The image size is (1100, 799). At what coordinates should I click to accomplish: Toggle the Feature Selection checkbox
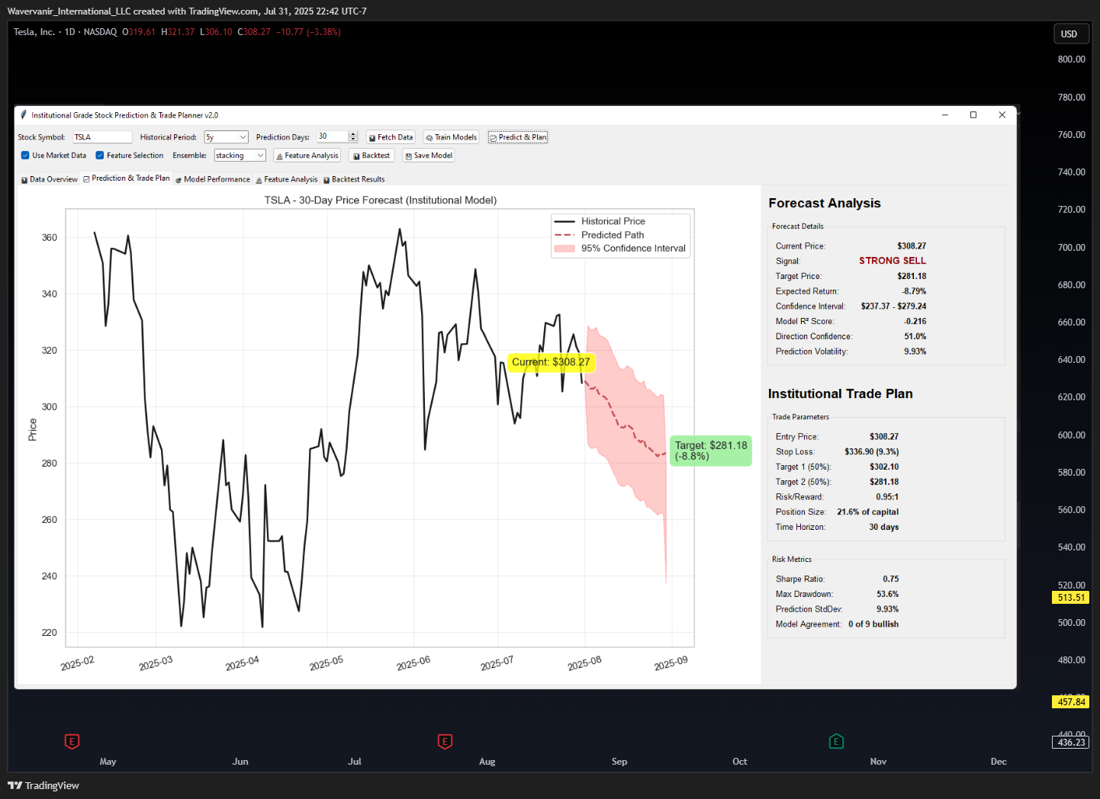(100, 156)
